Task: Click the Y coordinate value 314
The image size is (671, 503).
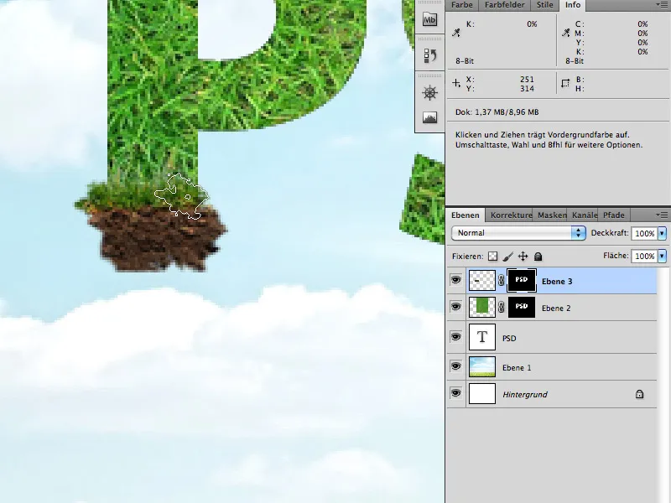Action: pyautogui.click(x=527, y=89)
